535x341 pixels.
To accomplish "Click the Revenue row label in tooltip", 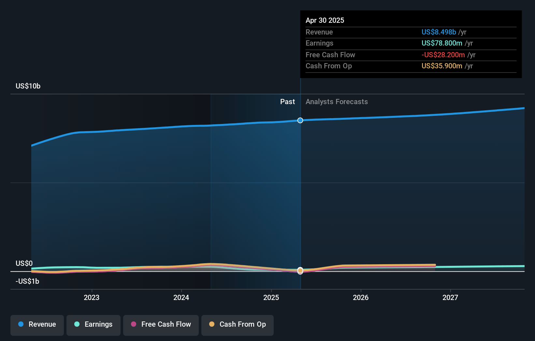I will point(319,32).
